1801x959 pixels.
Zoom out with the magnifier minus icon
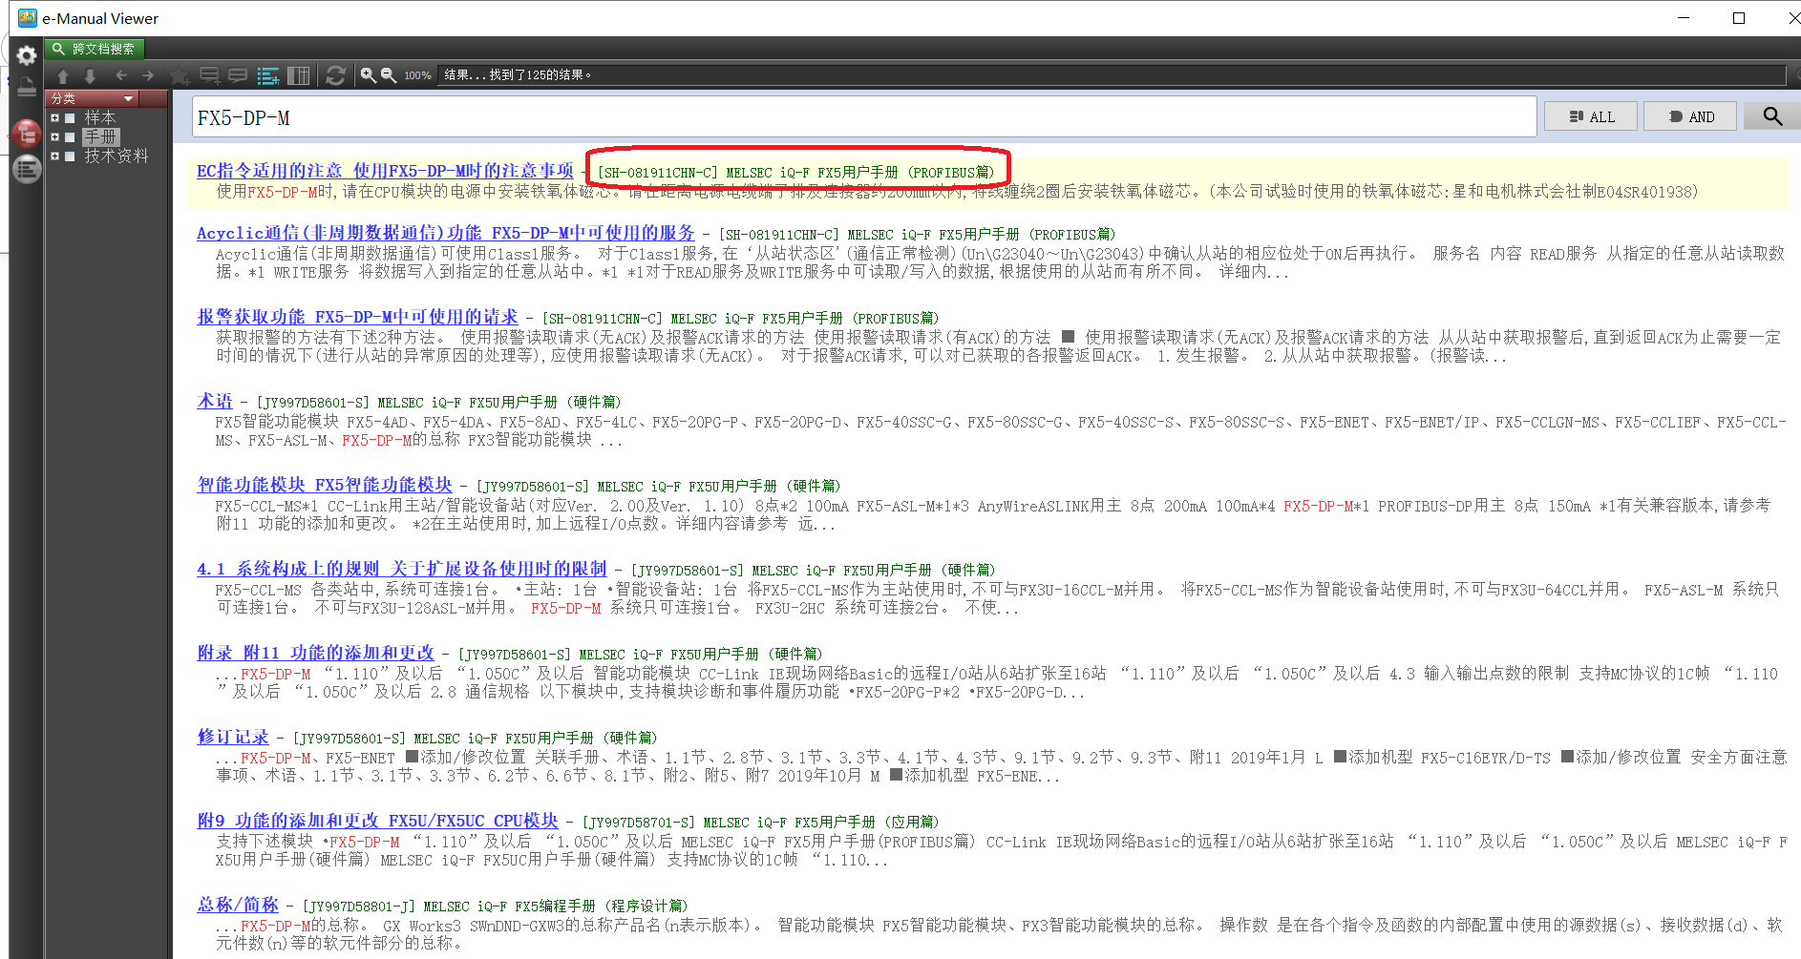click(x=389, y=75)
